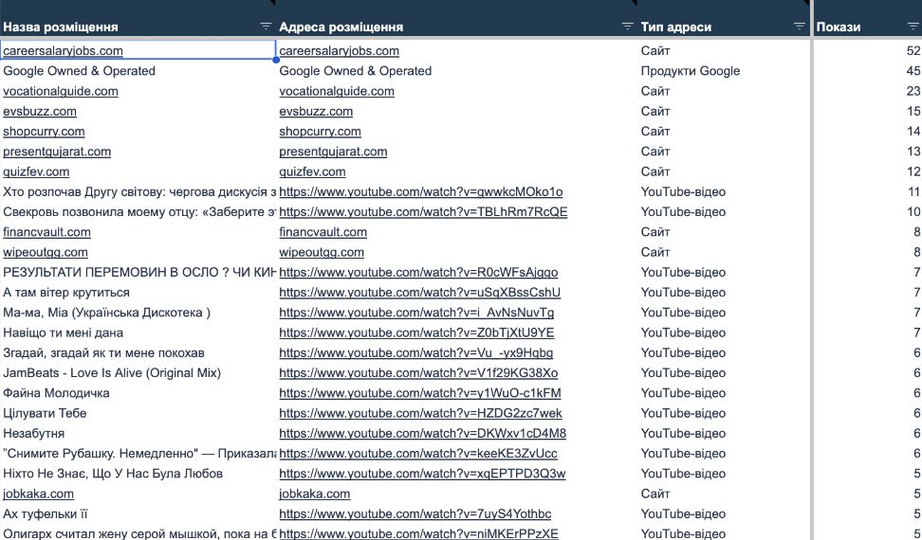Image resolution: width=922 pixels, height=540 pixels.
Task: Select Сайт type cell for shopcurry.com row
Action: [723, 131]
